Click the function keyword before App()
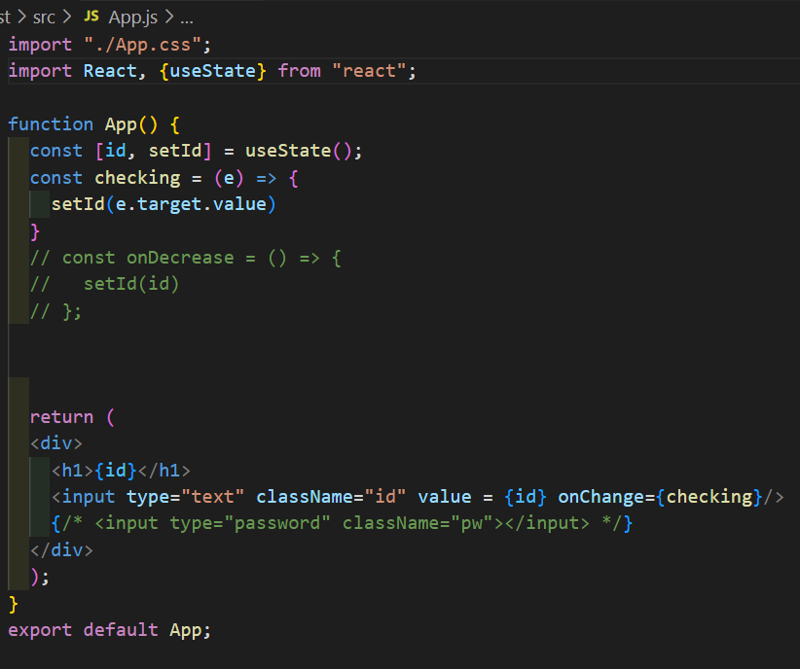 pos(51,124)
